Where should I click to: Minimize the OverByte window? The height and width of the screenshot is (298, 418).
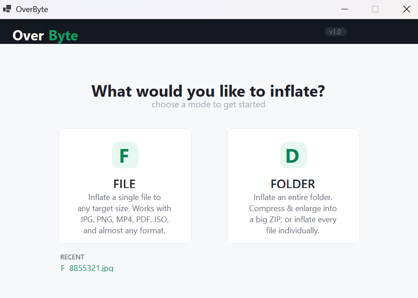pyautogui.click(x=344, y=9)
